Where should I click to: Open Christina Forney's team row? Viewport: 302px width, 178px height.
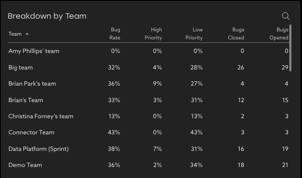[x=41, y=116]
